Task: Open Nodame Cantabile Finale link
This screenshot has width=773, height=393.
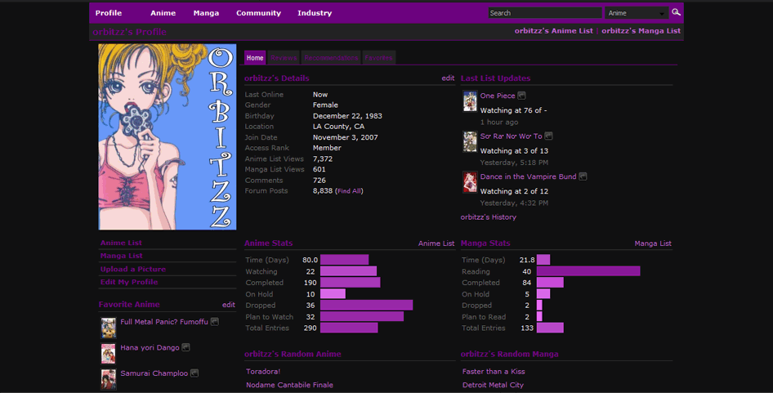Action: pos(290,385)
